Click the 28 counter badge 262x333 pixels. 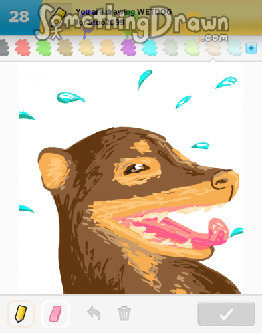[19, 17]
